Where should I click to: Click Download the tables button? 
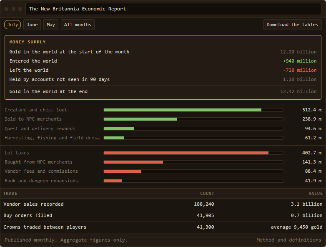point(292,25)
